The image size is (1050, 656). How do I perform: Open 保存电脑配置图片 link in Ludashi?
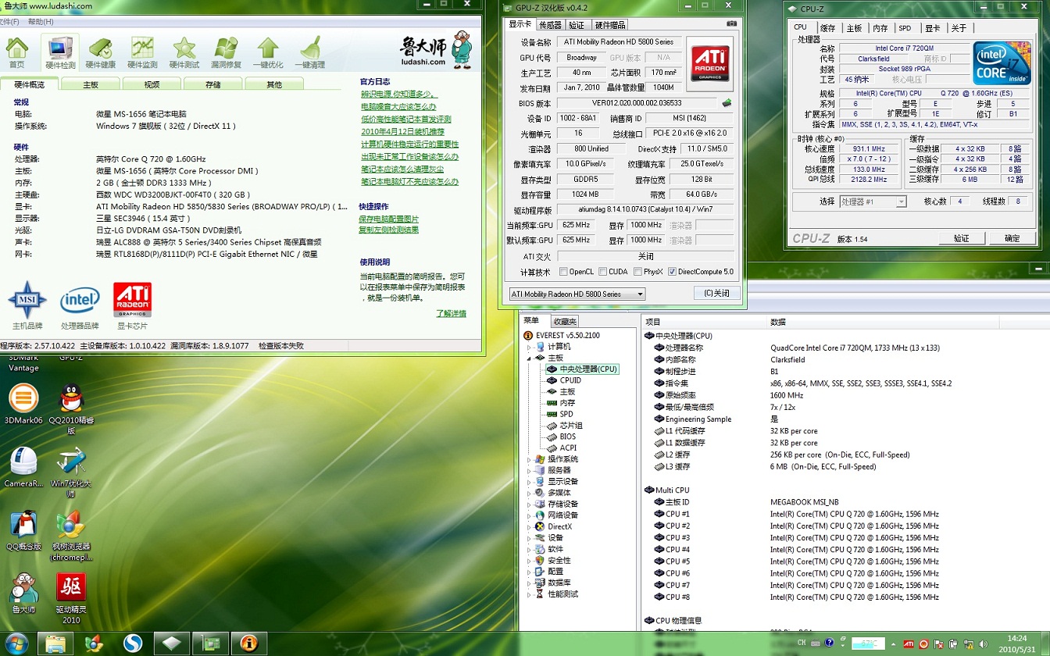coord(389,219)
